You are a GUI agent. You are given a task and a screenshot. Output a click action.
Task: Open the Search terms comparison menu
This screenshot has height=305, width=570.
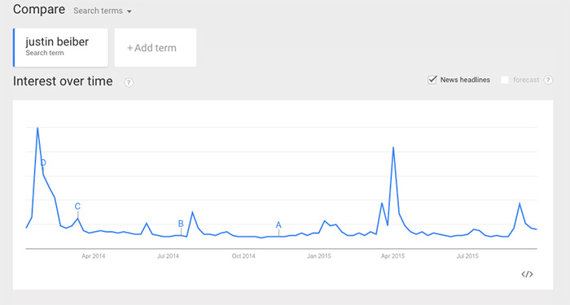coord(102,11)
